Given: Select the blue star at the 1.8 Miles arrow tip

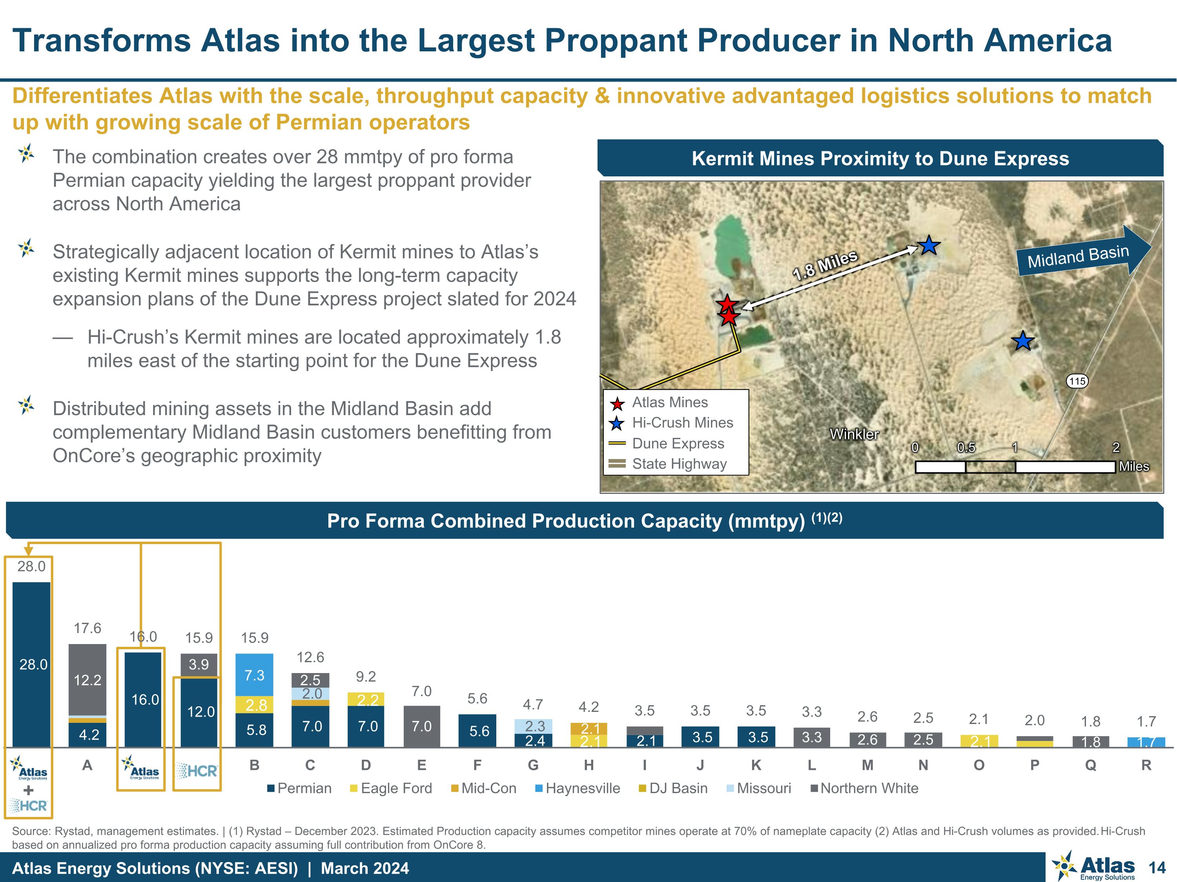Looking at the screenshot, I should pos(929,245).
